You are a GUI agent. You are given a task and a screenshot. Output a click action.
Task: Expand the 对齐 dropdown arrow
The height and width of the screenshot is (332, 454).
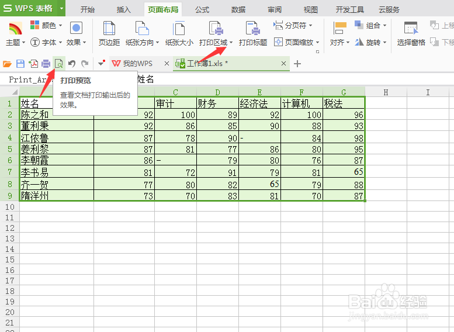coord(348,43)
